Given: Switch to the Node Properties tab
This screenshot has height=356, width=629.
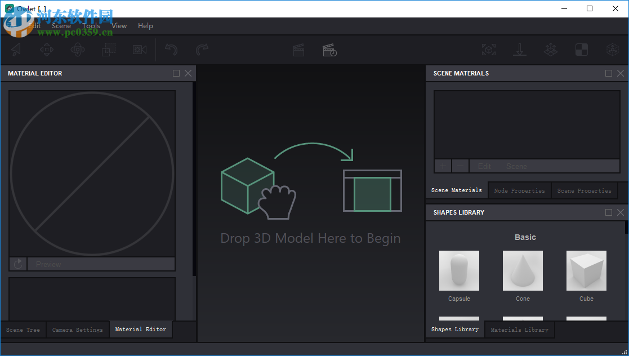Looking at the screenshot, I should click(x=519, y=190).
